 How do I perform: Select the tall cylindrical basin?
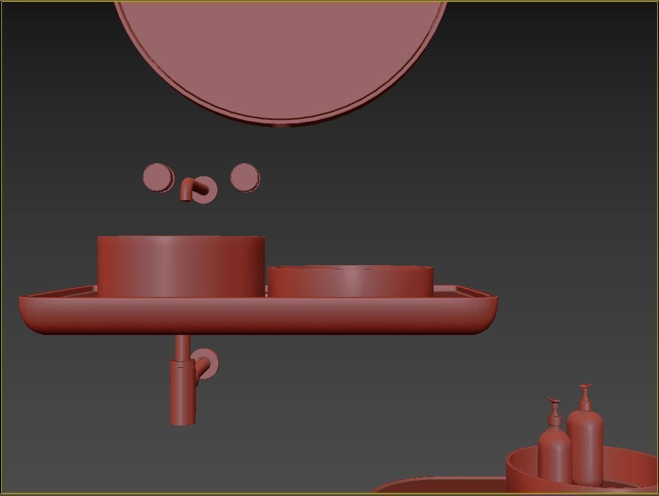[x=181, y=266]
